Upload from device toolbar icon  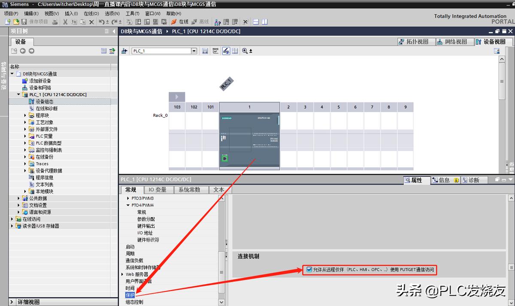pyautogui.click(x=147, y=21)
